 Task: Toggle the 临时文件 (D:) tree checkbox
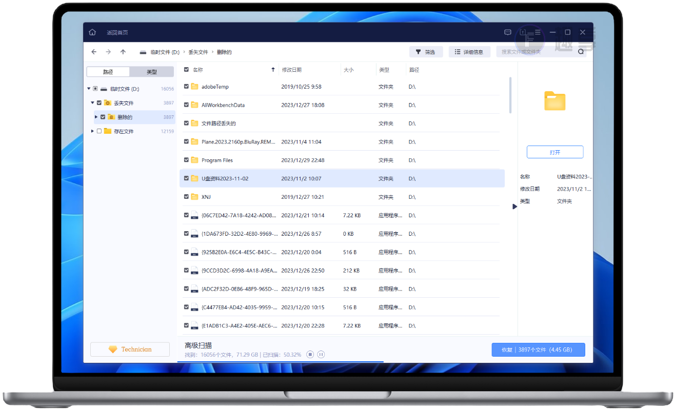point(95,89)
